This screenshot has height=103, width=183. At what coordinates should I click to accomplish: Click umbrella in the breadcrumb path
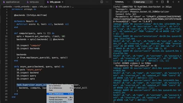click(x=7, y=7)
